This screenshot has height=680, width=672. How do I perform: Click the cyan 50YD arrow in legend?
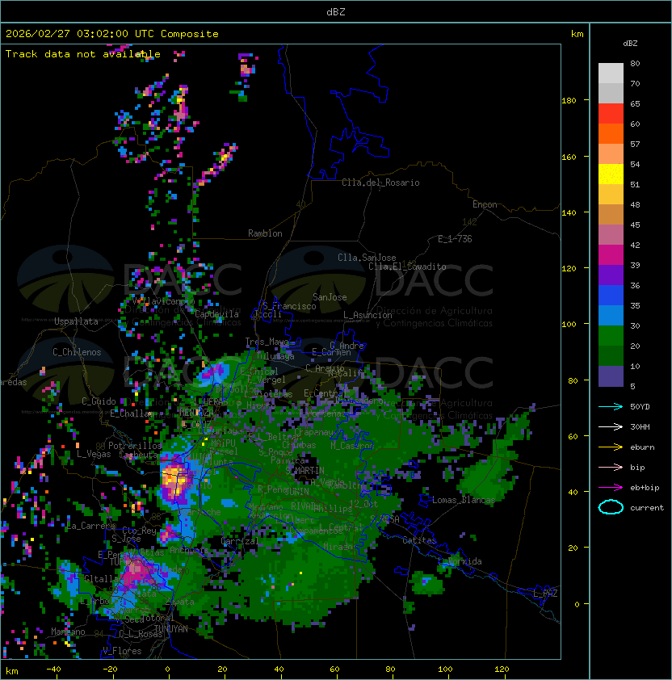click(611, 406)
